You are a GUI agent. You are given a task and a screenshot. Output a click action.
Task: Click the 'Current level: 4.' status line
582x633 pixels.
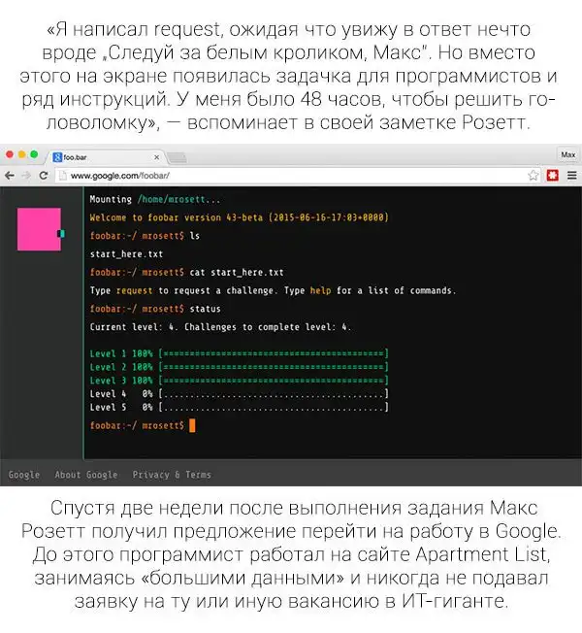[x=220, y=327]
